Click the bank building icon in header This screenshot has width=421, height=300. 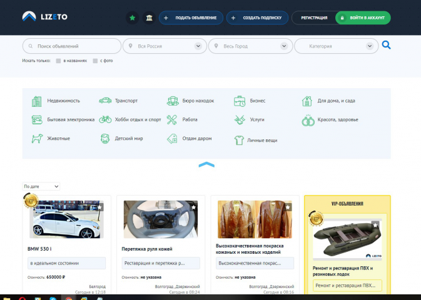pos(149,17)
